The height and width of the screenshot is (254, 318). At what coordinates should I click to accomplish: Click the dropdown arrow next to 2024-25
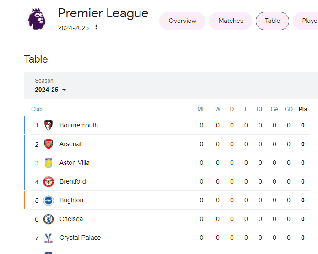point(64,90)
